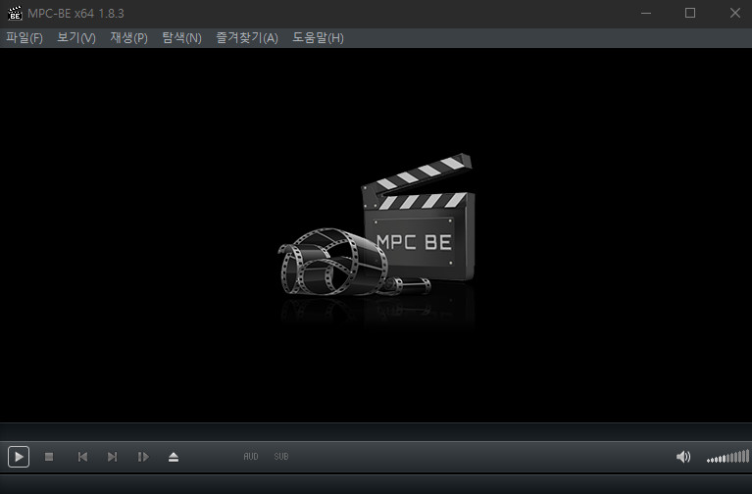
Task: Open the 도움말(H) menu
Action: pos(318,38)
